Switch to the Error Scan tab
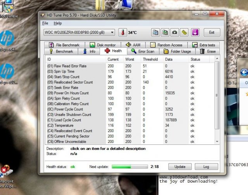 (143, 51)
